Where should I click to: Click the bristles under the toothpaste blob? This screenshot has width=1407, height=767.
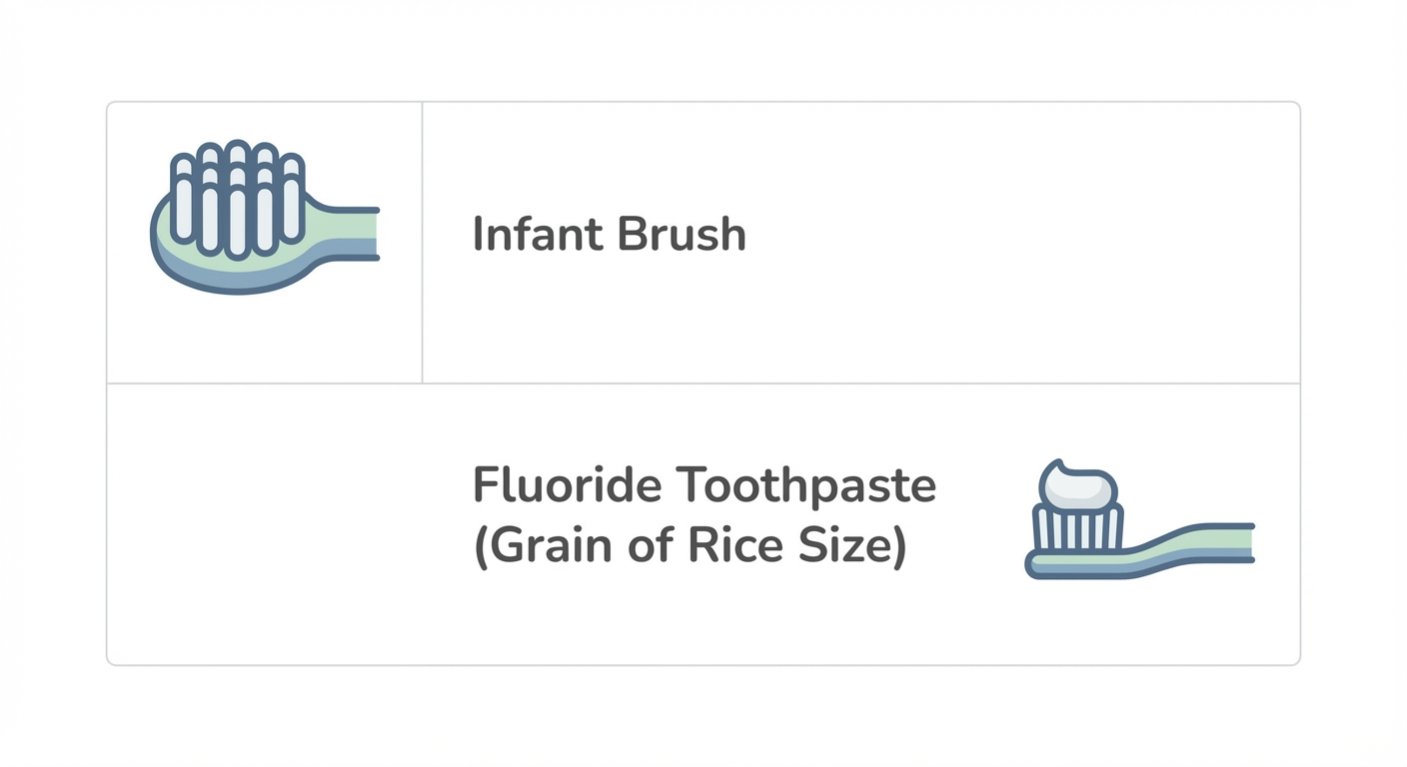[x=1076, y=528]
